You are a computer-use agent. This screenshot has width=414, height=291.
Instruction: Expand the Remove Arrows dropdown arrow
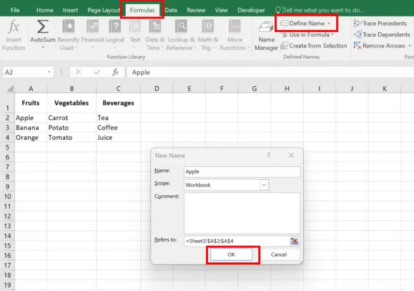click(x=409, y=46)
